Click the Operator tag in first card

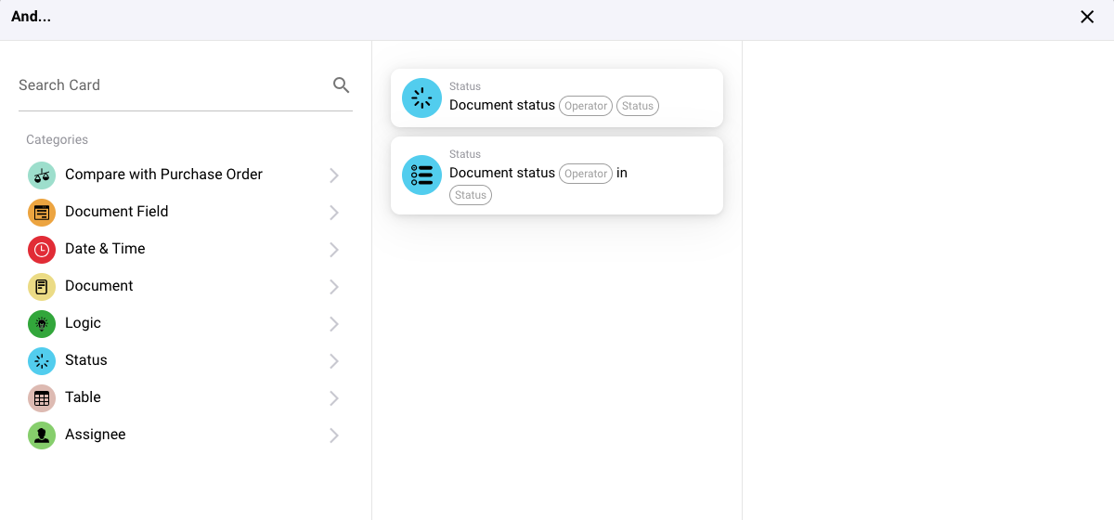coord(586,106)
